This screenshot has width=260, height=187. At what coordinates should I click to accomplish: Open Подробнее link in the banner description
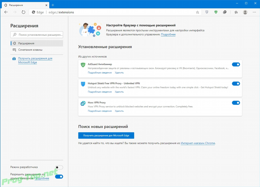tap(168, 34)
